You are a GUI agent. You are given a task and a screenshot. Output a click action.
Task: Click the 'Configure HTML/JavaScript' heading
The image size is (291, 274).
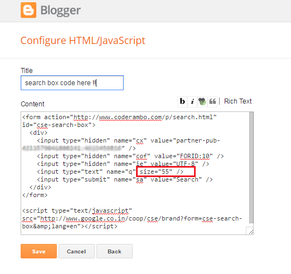(83, 41)
